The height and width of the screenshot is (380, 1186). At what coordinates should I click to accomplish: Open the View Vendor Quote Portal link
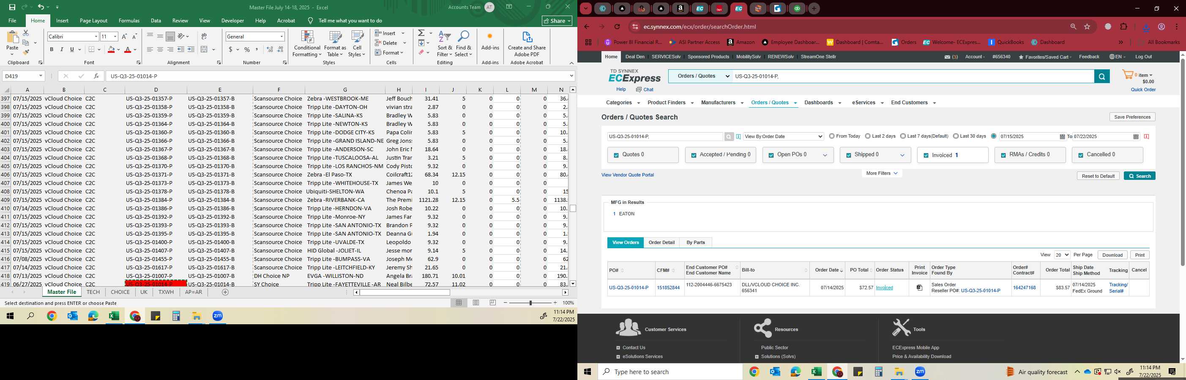pos(628,175)
